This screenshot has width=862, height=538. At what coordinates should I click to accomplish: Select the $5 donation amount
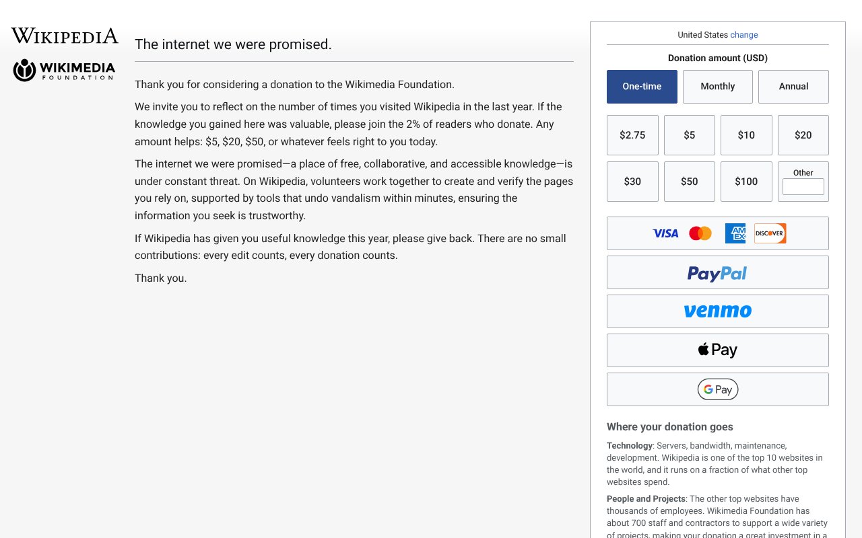pos(689,135)
